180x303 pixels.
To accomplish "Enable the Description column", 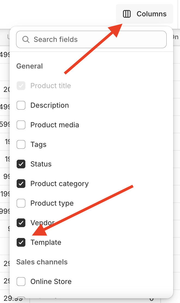I will point(21,105).
